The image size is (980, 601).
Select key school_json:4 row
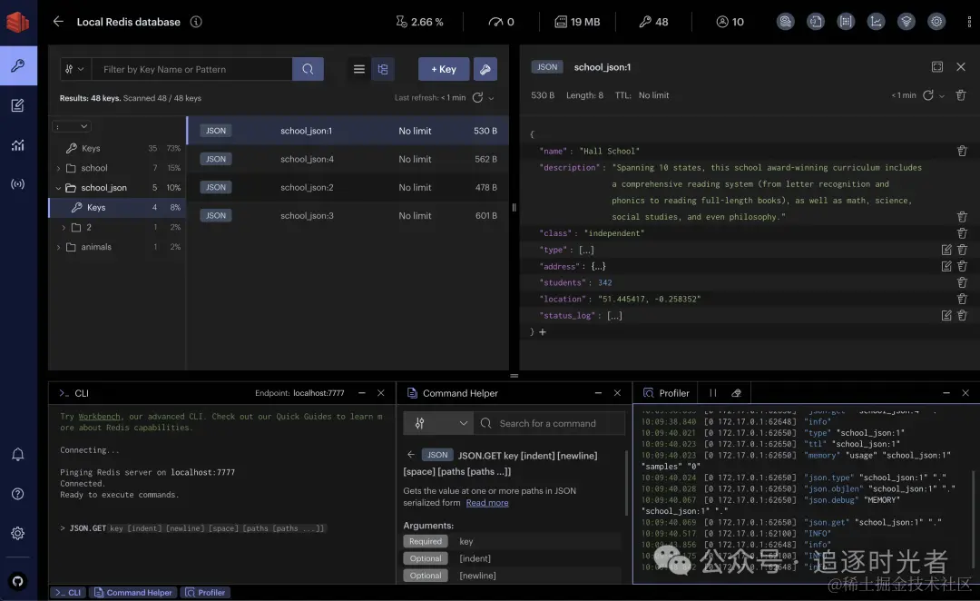click(x=348, y=159)
